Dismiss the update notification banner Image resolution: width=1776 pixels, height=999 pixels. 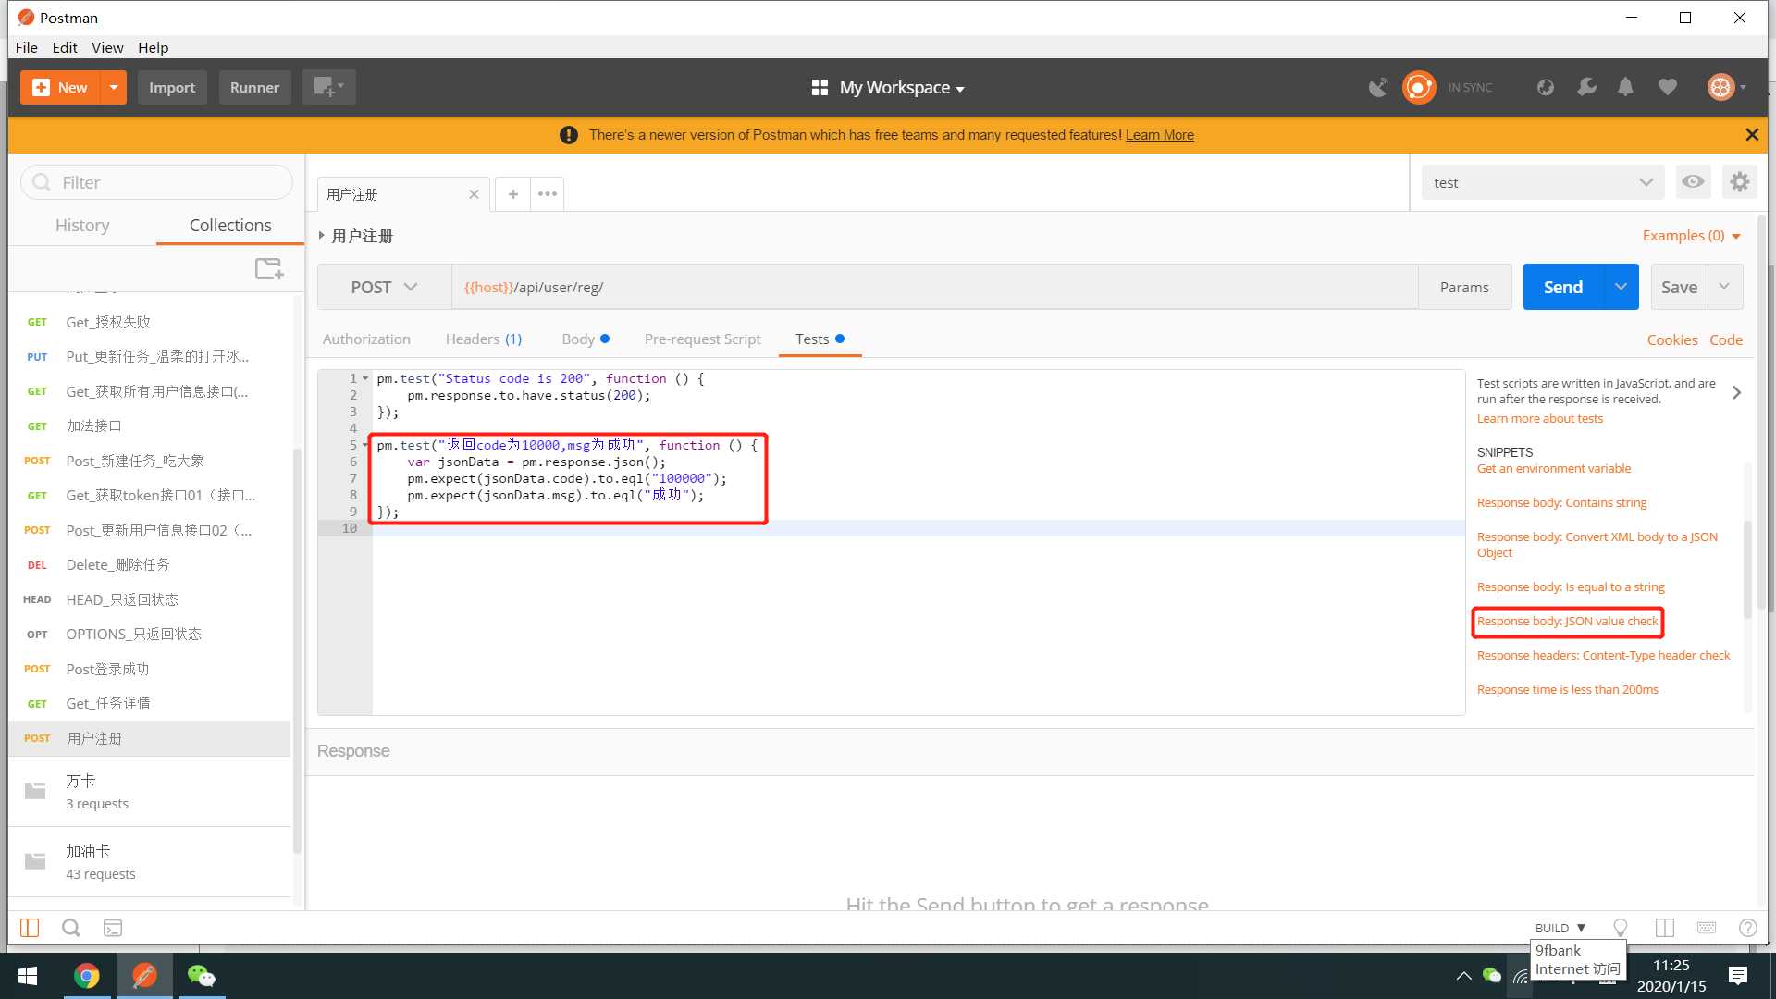point(1752,135)
